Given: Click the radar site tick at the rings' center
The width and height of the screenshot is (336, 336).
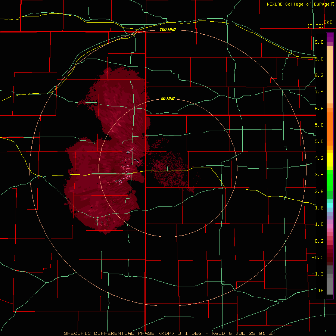Looking at the screenshot, I should pyautogui.click(x=168, y=168).
